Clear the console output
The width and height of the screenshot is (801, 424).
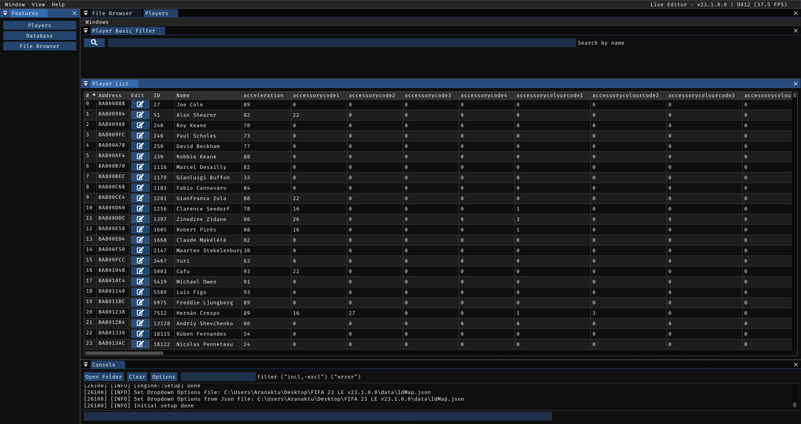pyautogui.click(x=137, y=377)
